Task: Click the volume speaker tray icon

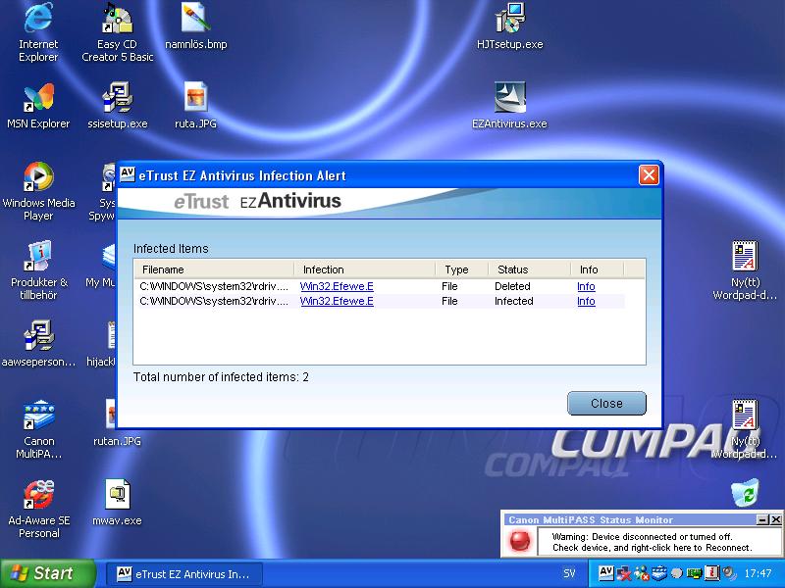Action: (x=729, y=573)
